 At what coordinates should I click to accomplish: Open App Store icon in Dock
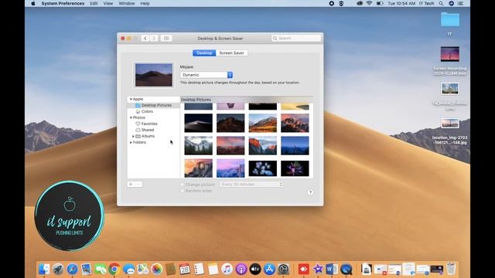click(x=269, y=270)
